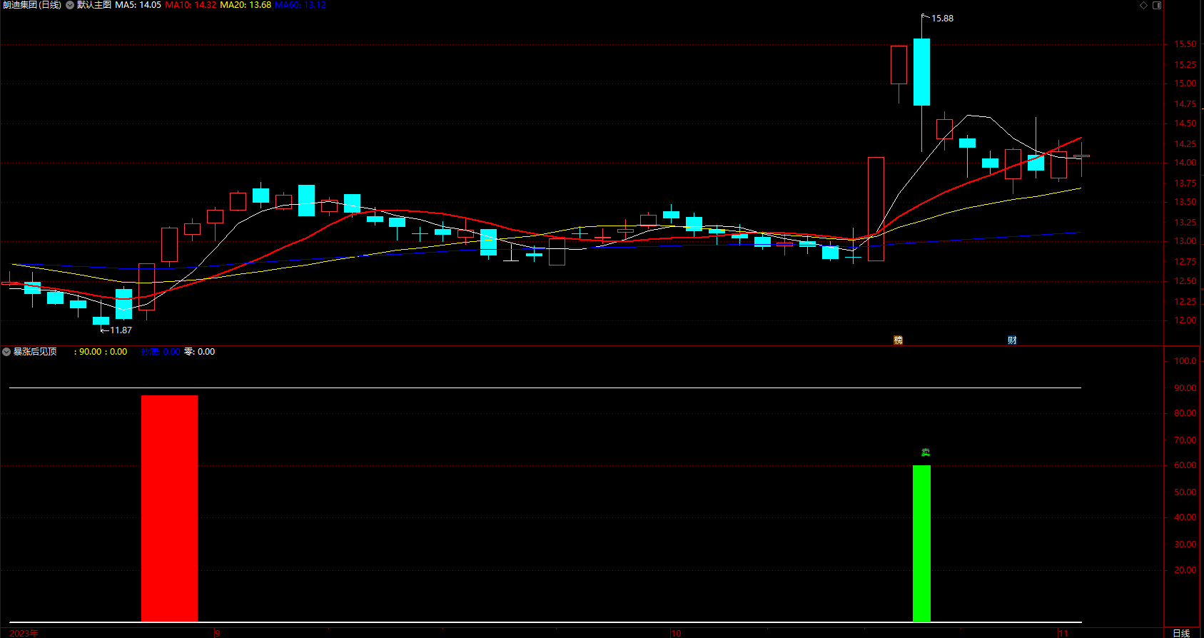Click the 11.87 low price label
This screenshot has width=1204, height=638.
[121, 330]
